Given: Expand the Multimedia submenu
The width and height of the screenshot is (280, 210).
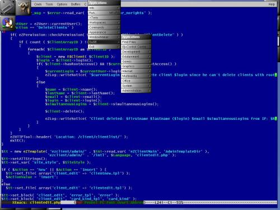Looking at the screenshot, I should 136,76.
